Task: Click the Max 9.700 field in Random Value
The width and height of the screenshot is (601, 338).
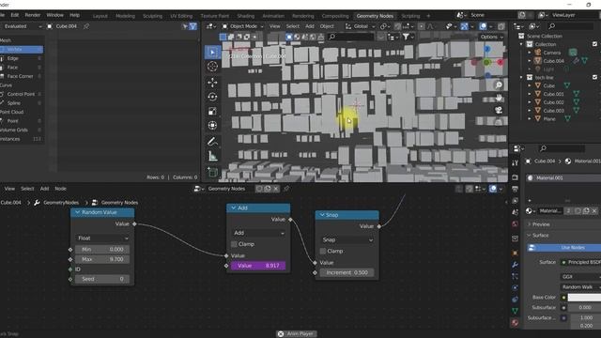Action: 102,259
